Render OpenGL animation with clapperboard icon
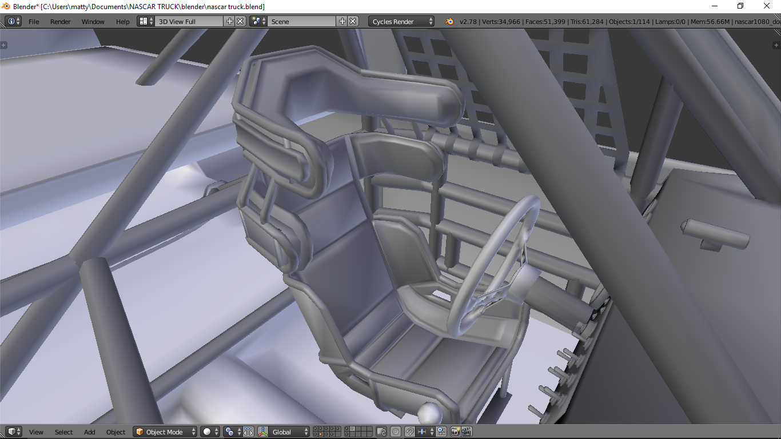 [x=467, y=432]
